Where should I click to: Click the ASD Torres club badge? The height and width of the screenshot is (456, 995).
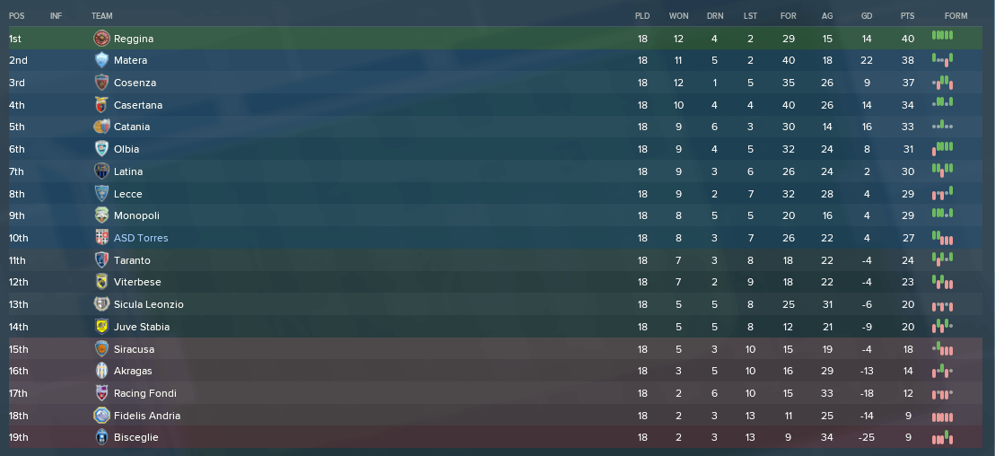pyautogui.click(x=101, y=238)
